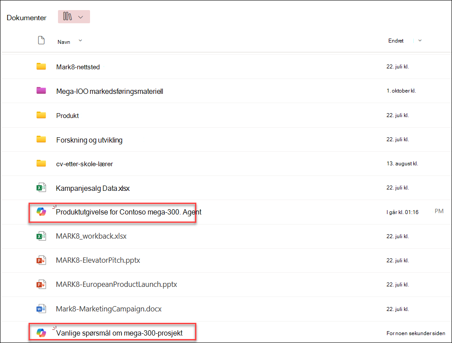Click 'I går kl. 01:16' modified date
Image resolution: width=452 pixels, height=343 pixels.
[402, 212]
